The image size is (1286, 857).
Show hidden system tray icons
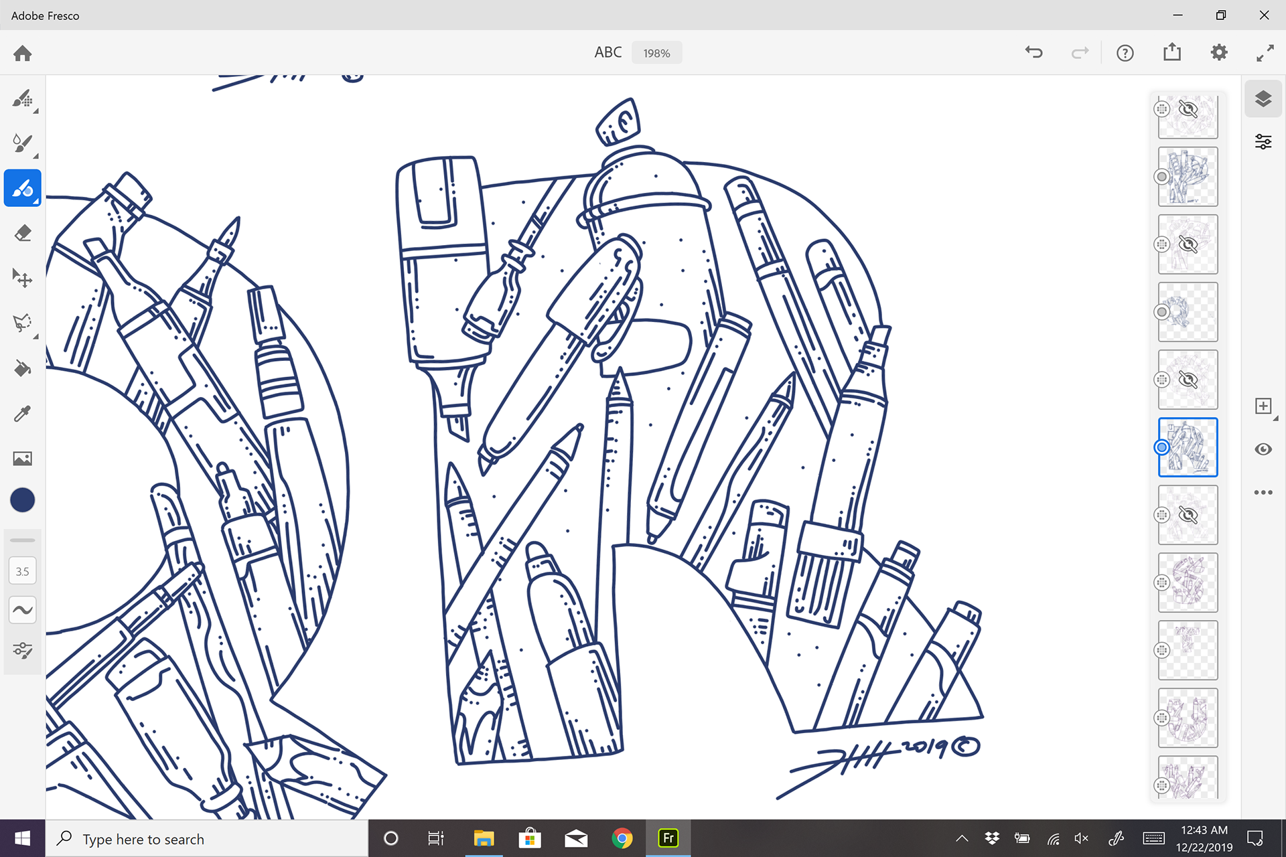tap(962, 838)
